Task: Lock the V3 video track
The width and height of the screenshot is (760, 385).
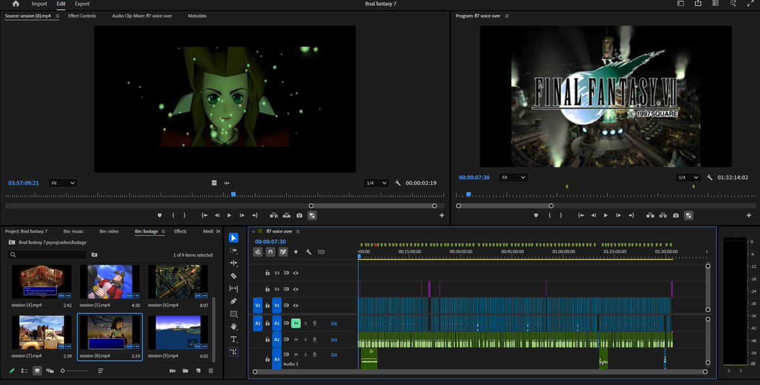Action: tap(268, 273)
